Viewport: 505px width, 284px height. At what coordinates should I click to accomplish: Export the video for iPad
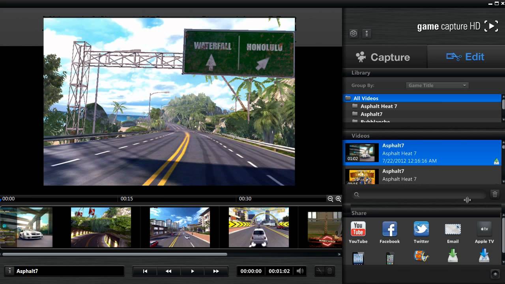(x=358, y=258)
